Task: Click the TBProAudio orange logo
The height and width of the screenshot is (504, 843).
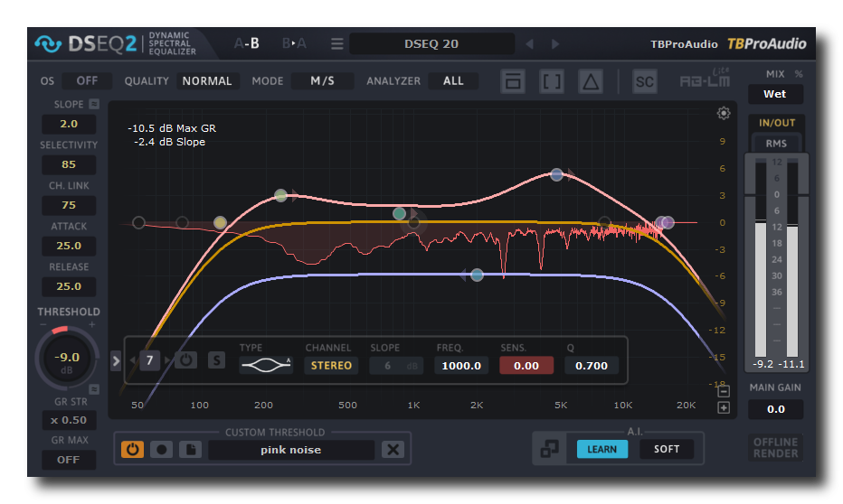Action: [x=767, y=44]
